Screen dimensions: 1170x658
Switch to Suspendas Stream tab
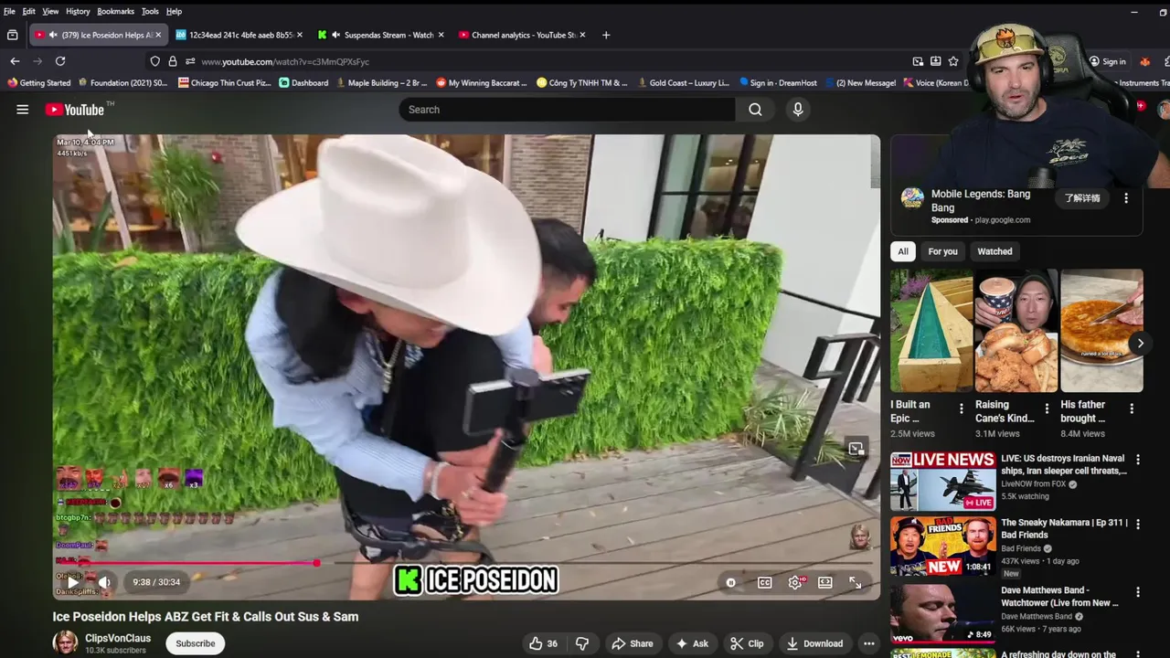(381, 35)
